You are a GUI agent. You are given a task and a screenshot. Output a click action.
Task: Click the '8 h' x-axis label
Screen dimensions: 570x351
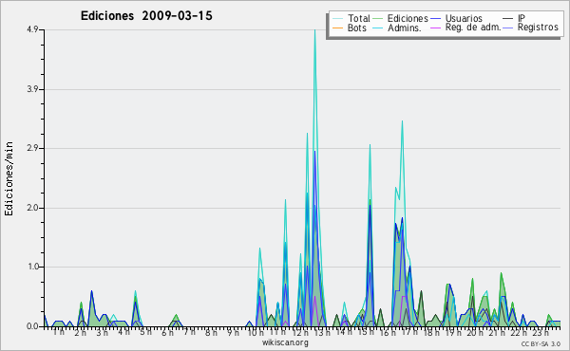pos(211,332)
